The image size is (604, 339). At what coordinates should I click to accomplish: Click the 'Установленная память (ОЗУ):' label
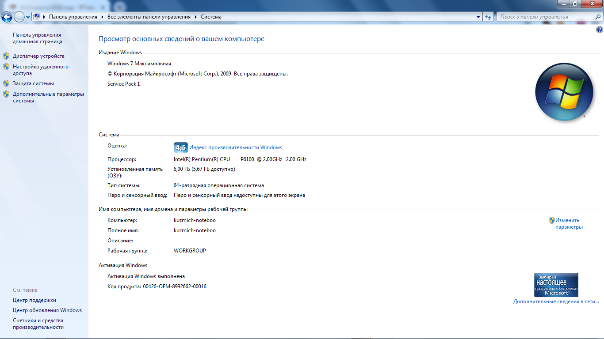(135, 173)
